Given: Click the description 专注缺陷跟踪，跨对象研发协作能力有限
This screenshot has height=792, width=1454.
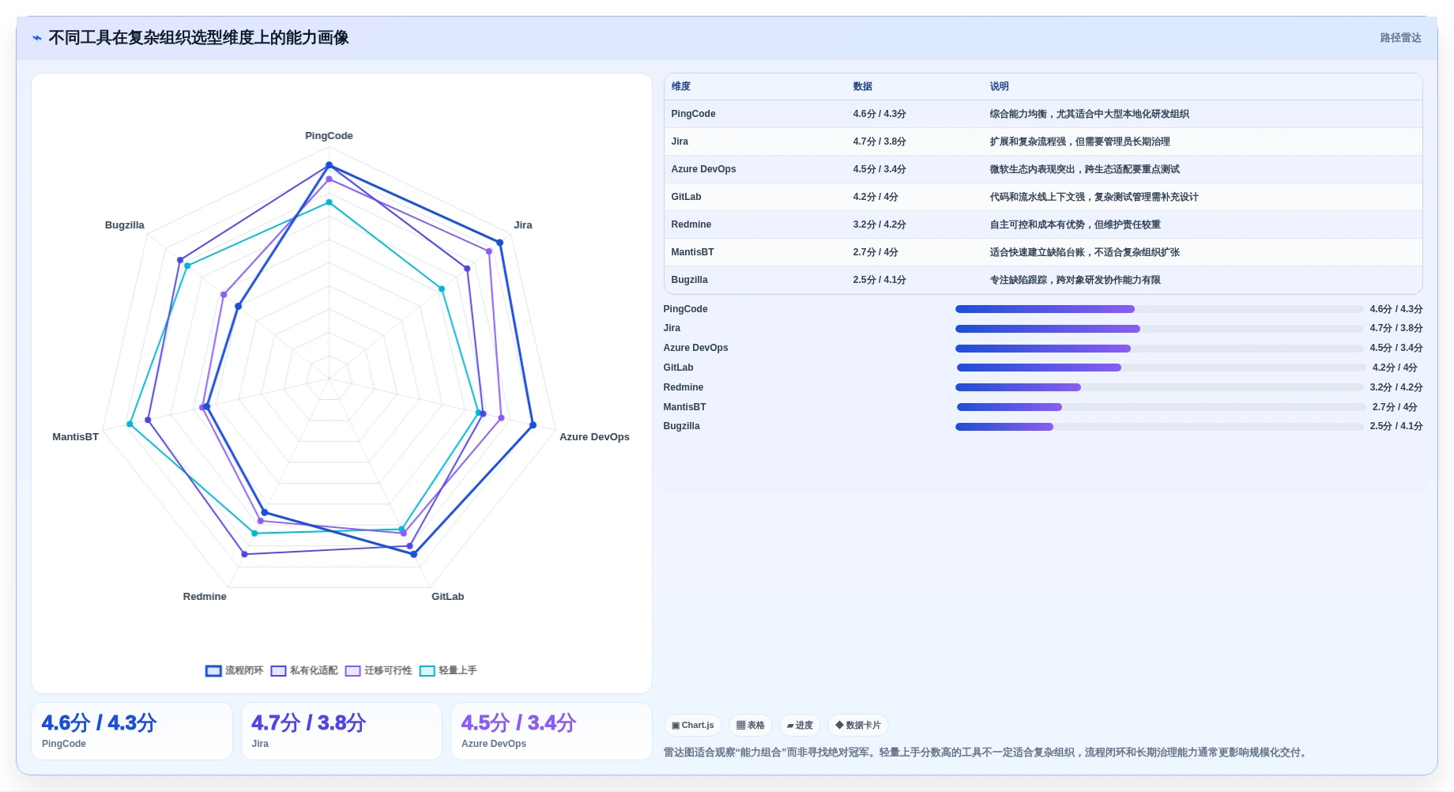Looking at the screenshot, I should point(1075,280).
